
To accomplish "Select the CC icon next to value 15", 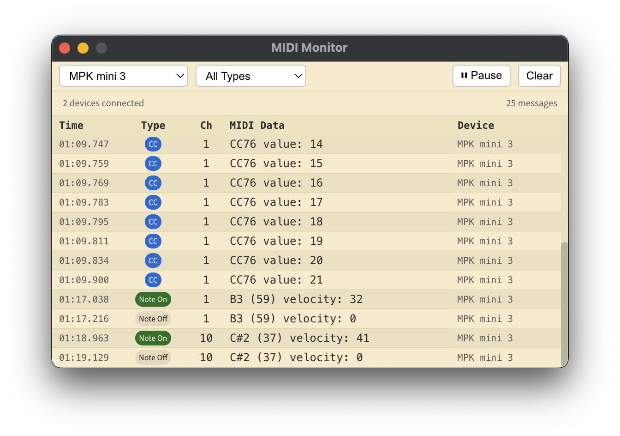I will [153, 163].
